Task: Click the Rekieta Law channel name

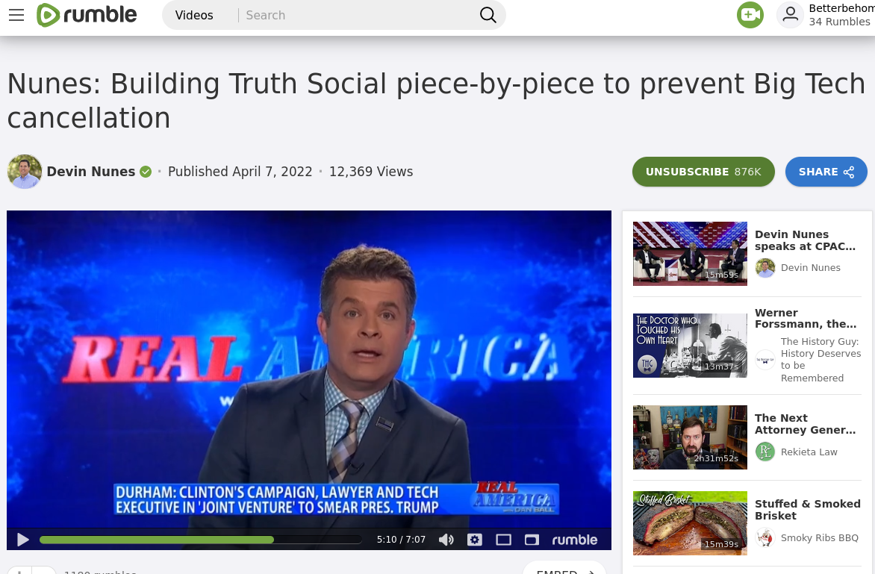Action: (x=809, y=452)
